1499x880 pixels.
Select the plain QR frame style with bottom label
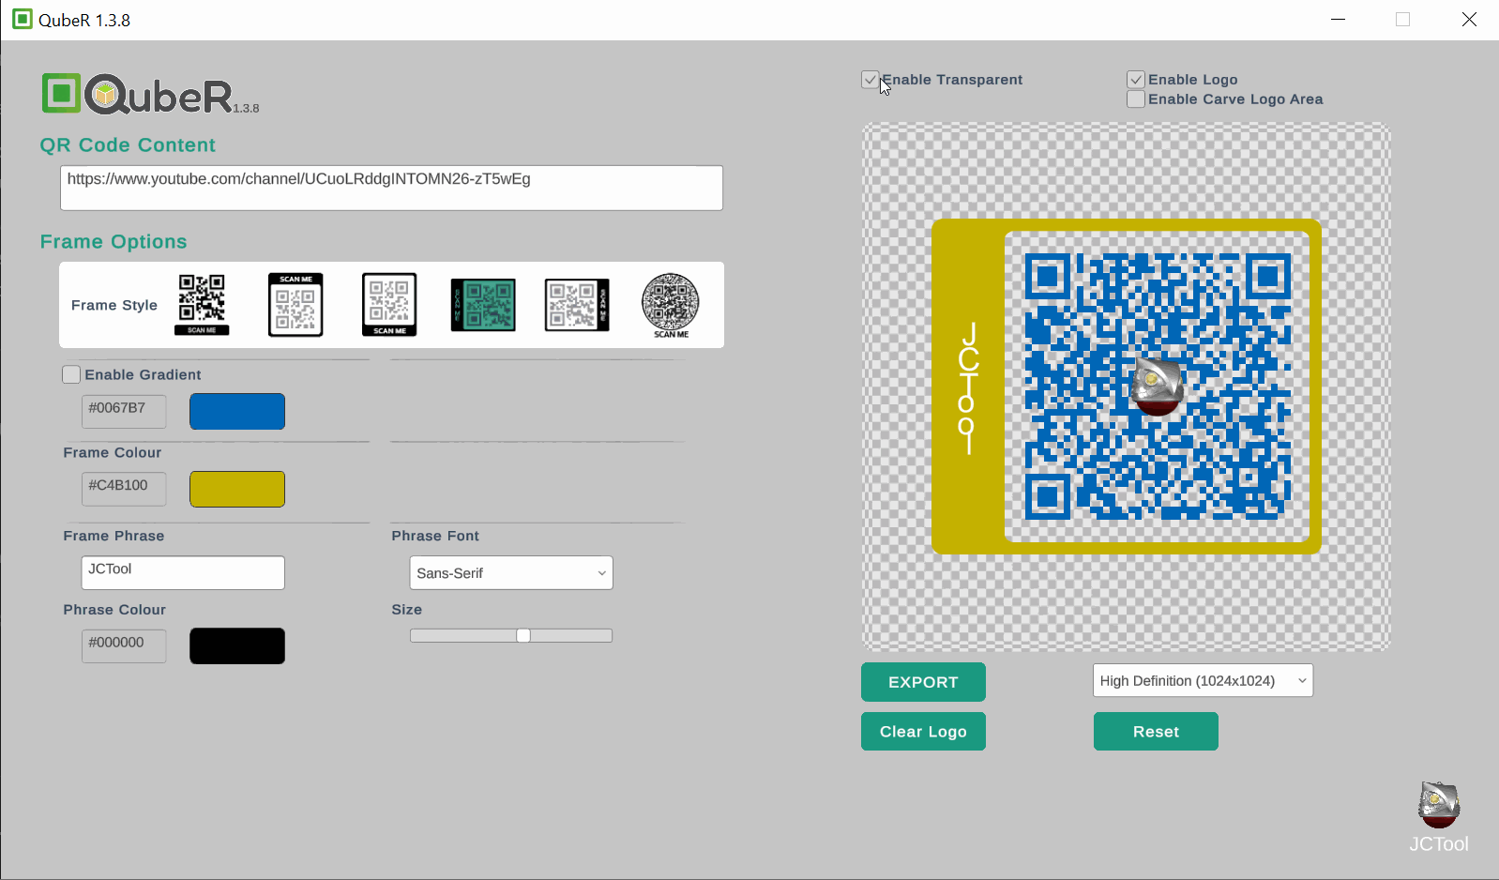click(202, 305)
